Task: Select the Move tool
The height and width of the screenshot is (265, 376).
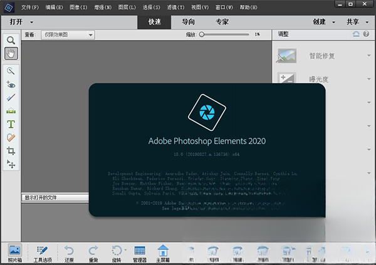Action: tap(11, 164)
